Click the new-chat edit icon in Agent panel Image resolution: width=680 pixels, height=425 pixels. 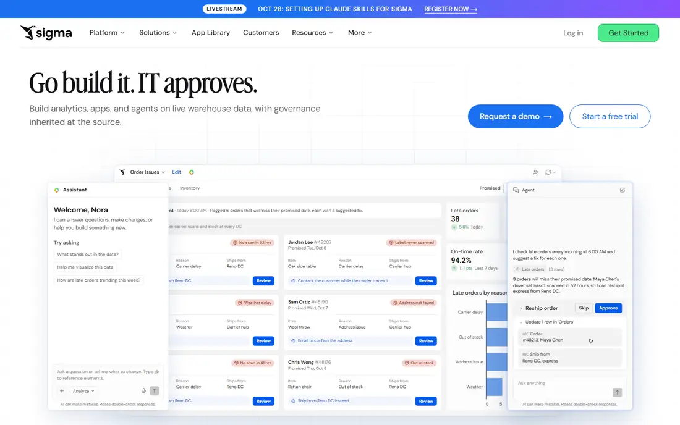pyautogui.click(x=623, y=190)
